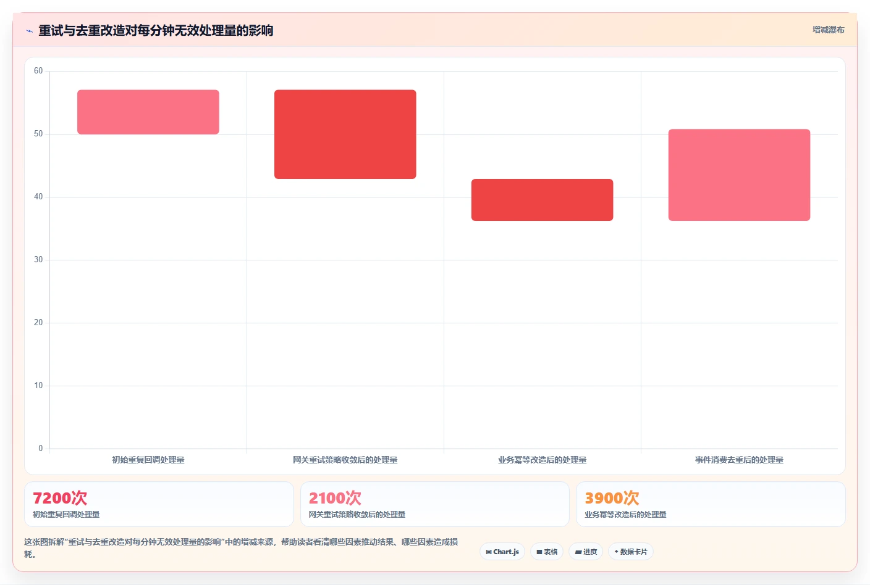Viewport: 870px width, 585px height.
Task: Click the y-axis value 50
Action: point(38,134)
